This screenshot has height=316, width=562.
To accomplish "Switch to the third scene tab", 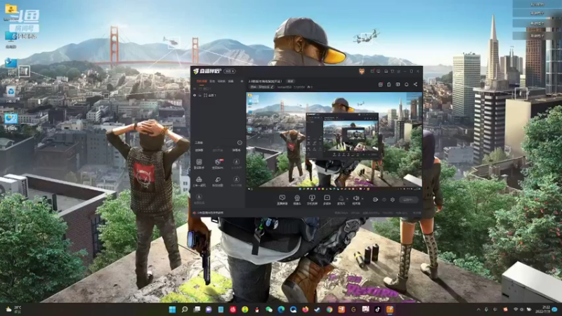I will [221, 81].
